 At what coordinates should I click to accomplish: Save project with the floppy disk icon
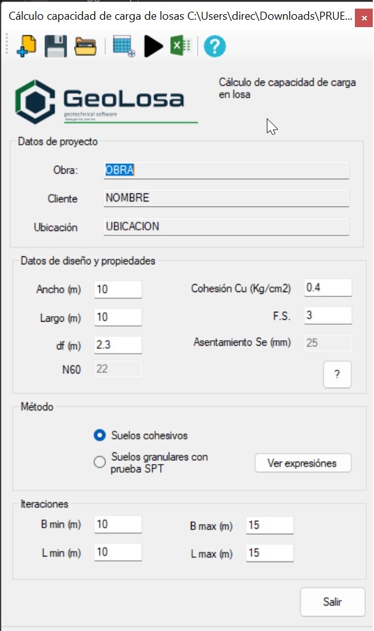(56, 46)
